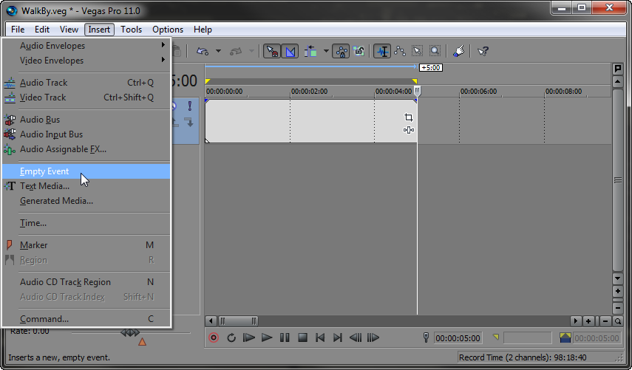This screenshot has width=632, height=370.
Task: Go to Start of project
Action: click(x=320, y=338)
